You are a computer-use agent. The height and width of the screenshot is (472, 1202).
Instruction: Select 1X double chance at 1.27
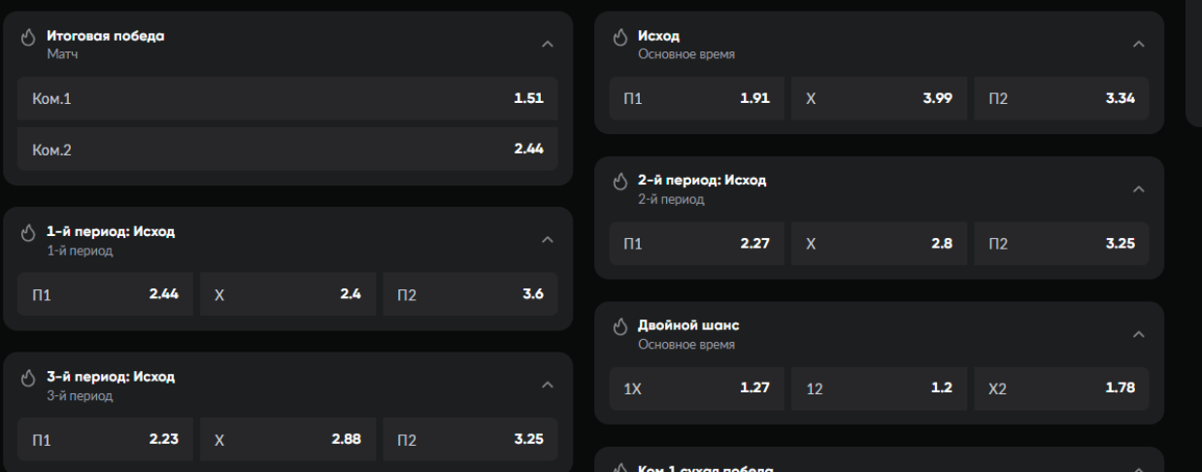click(x=696, y=388)
